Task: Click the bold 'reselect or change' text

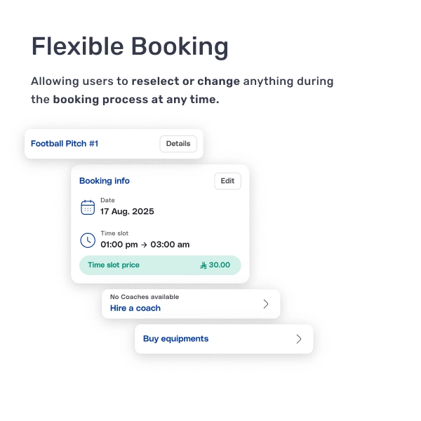Action: (185, 81)
